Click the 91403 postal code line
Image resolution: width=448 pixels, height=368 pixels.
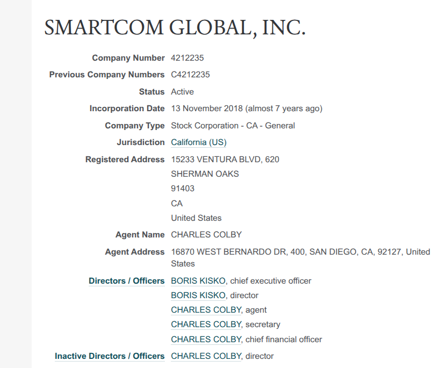(183, 189)
